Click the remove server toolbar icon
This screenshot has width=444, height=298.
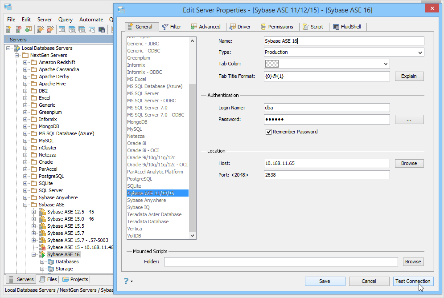tap(18, 29)
